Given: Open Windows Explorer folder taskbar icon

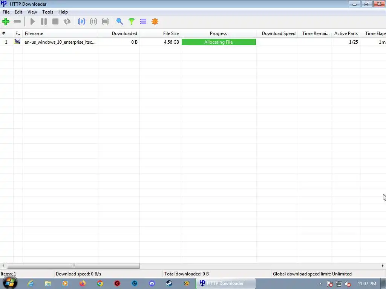Looking at the screenshot, I should [48, 283].
